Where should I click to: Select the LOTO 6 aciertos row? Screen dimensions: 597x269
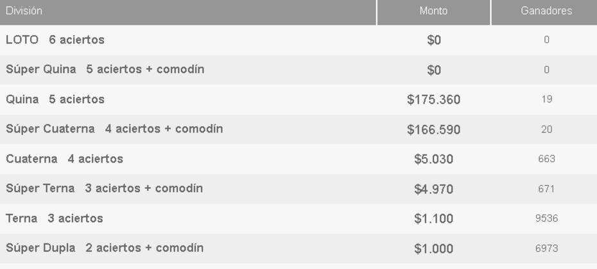point(298,40)
